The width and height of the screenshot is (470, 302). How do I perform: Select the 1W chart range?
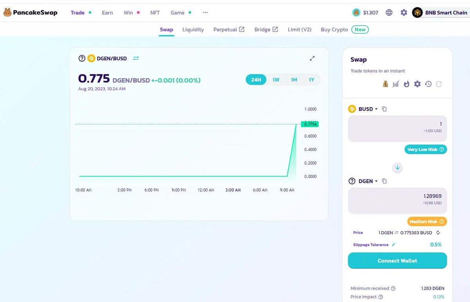[x=276, y=80]
